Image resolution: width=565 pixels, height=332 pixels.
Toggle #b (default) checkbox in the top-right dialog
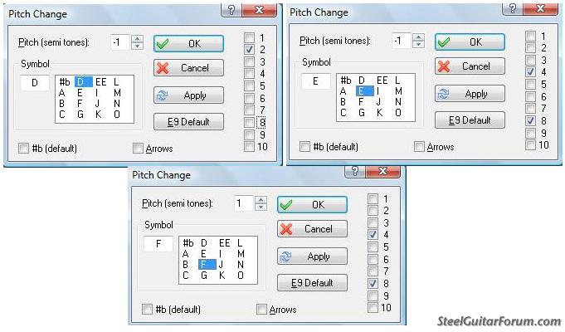[304, 147]
